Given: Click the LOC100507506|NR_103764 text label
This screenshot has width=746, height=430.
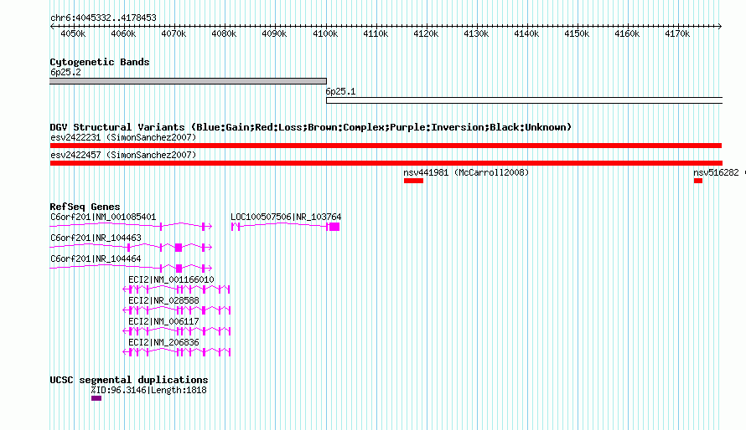Looking at the screenshot, I should [x=286, y=217].
